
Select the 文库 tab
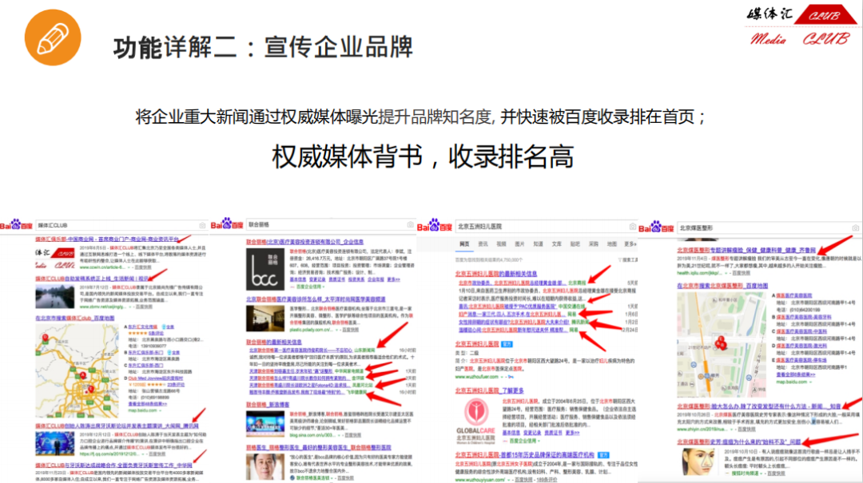[x=556, y=243]
